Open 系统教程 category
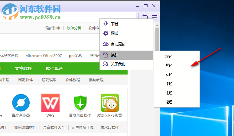This screenshot has width=234, height=136. [x=96, y=80]
